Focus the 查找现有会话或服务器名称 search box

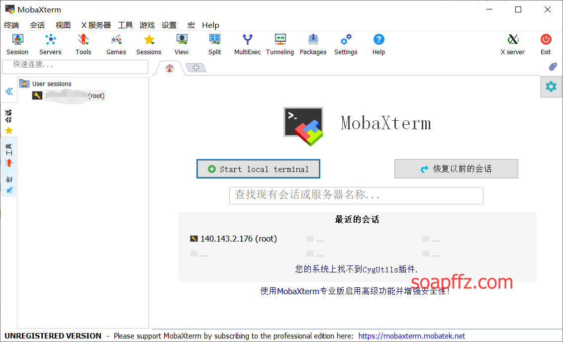(356, 195)
